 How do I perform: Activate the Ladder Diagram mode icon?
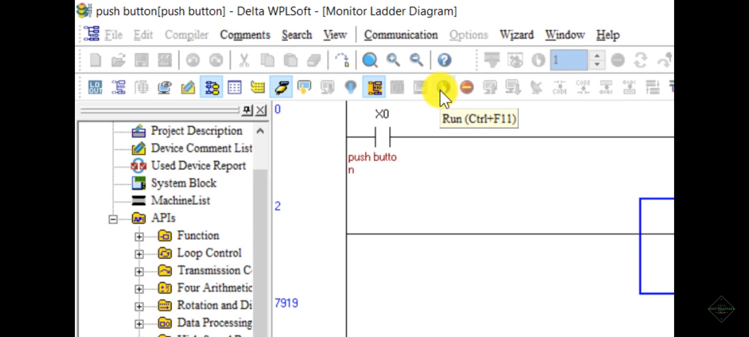(x=211, y=88)
